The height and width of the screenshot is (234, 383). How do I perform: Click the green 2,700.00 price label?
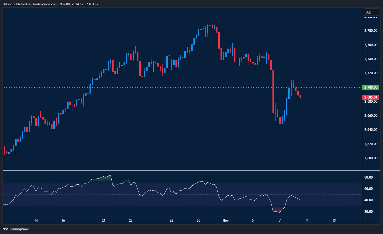coord(371,87)
